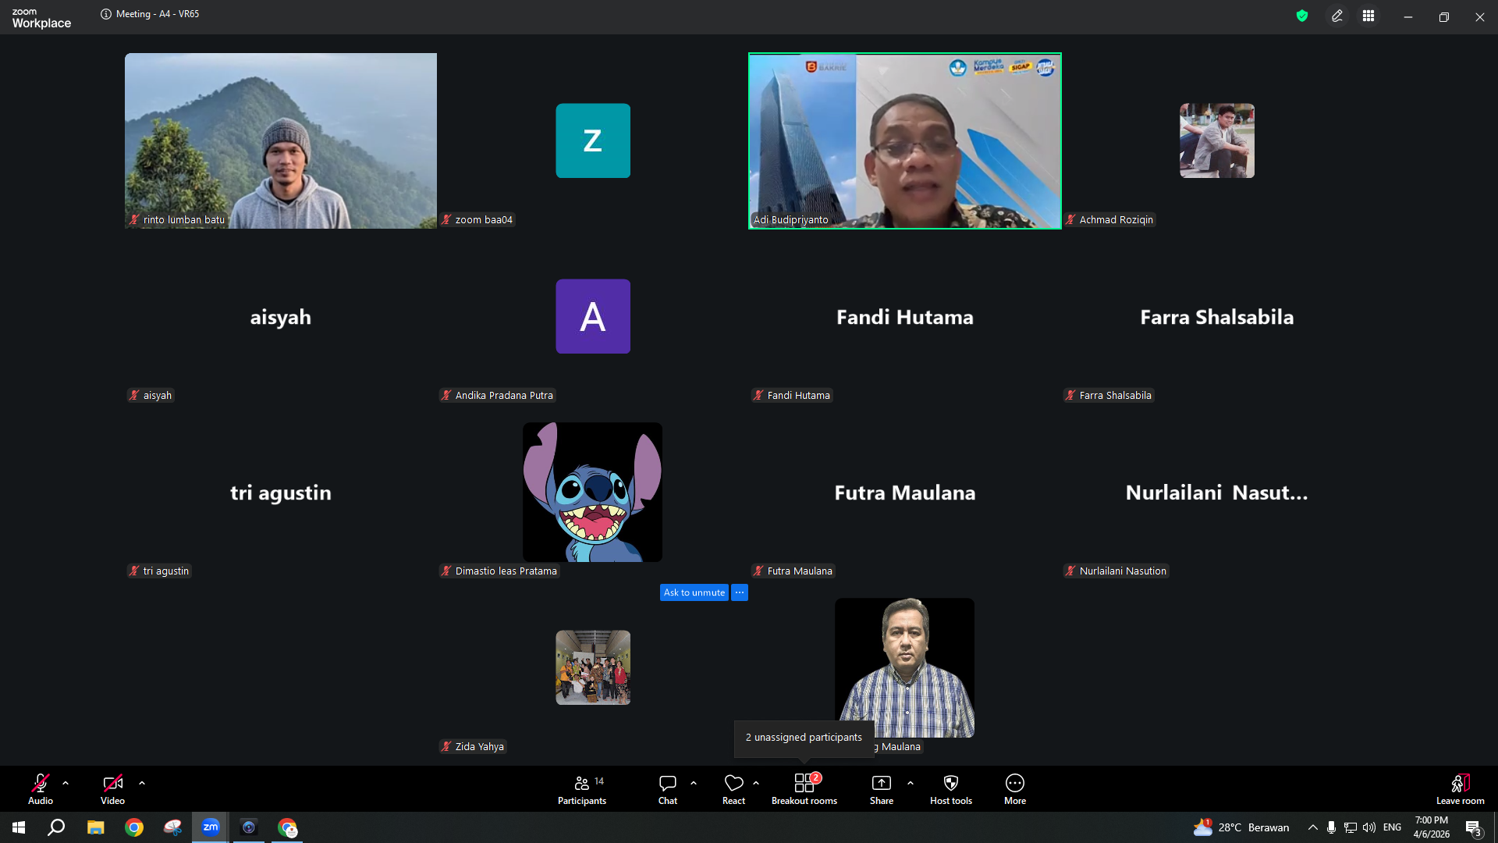The height and width of the screenshot is (843, 1498).
Task: Expand chat options arrow beside Chat
Action: click(694, 783)
